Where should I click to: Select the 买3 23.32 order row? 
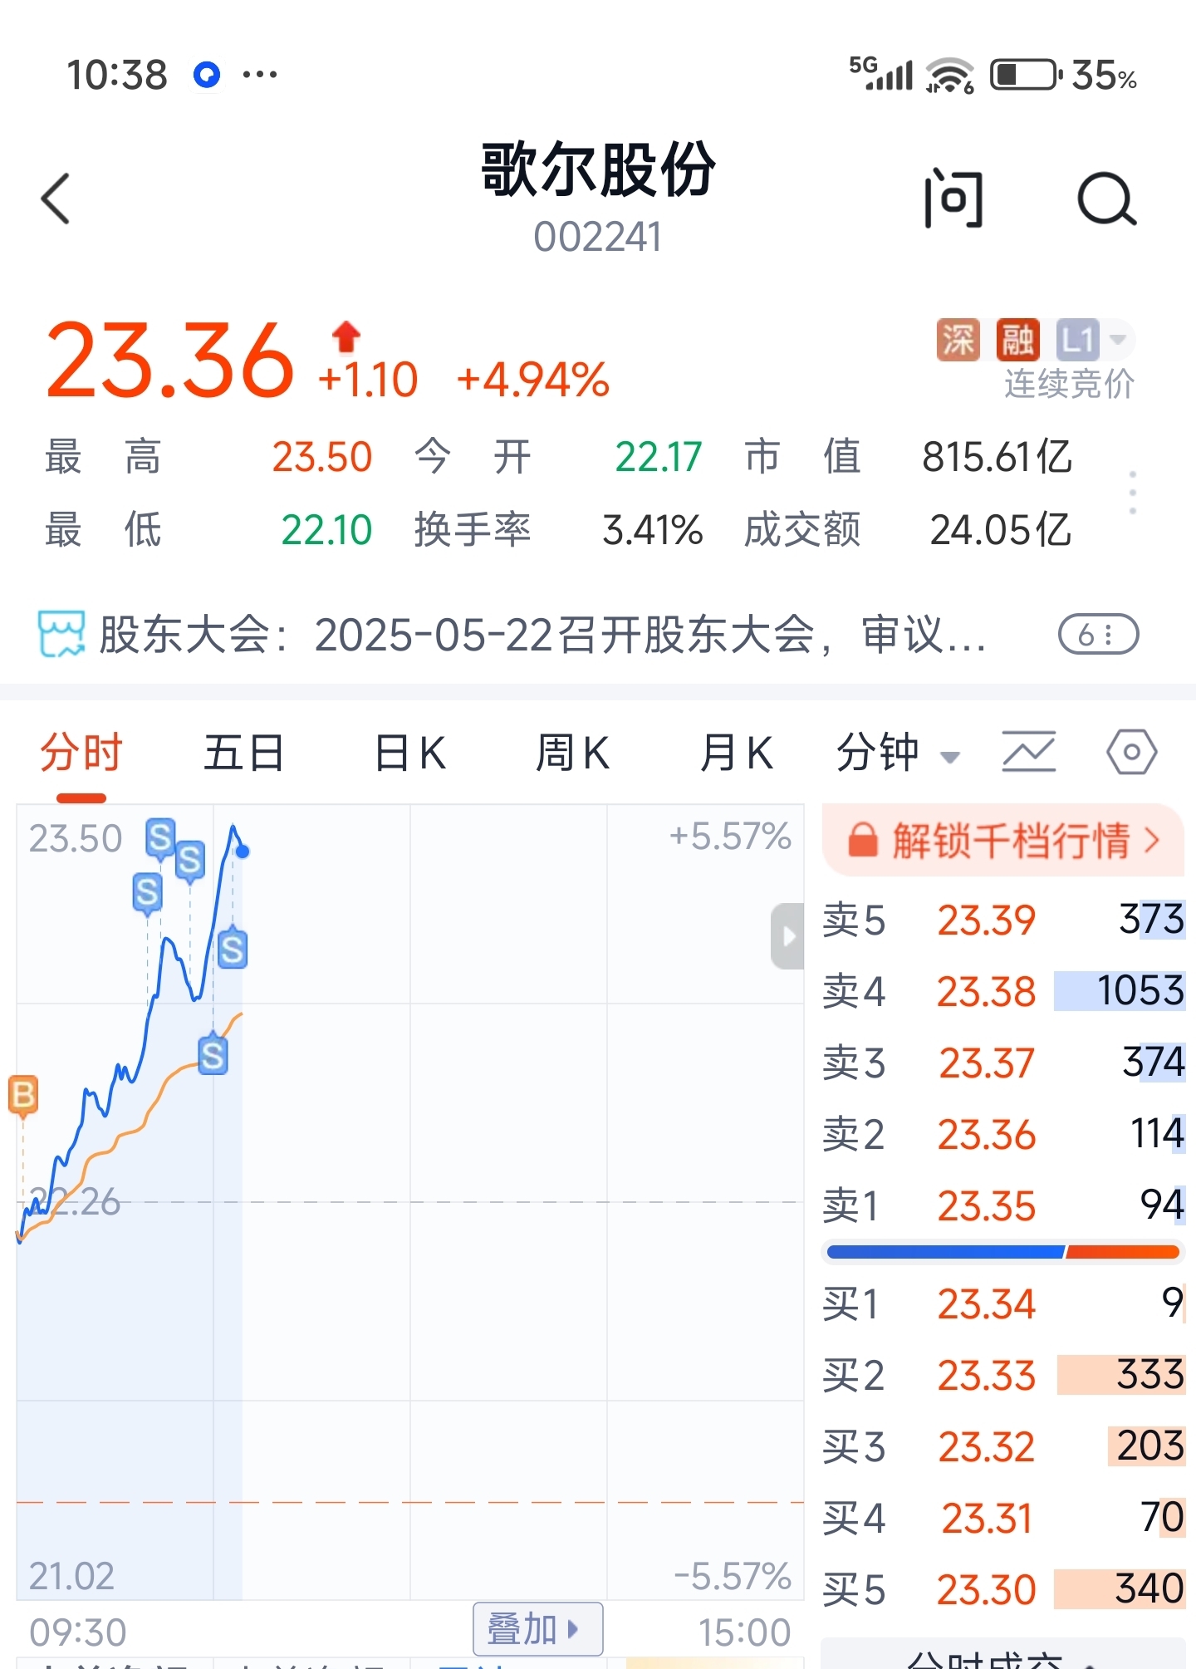[x=1003, y=1446]
